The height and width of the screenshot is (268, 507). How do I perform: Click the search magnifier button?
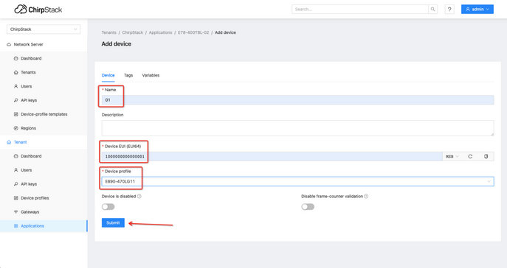[432, 10]
